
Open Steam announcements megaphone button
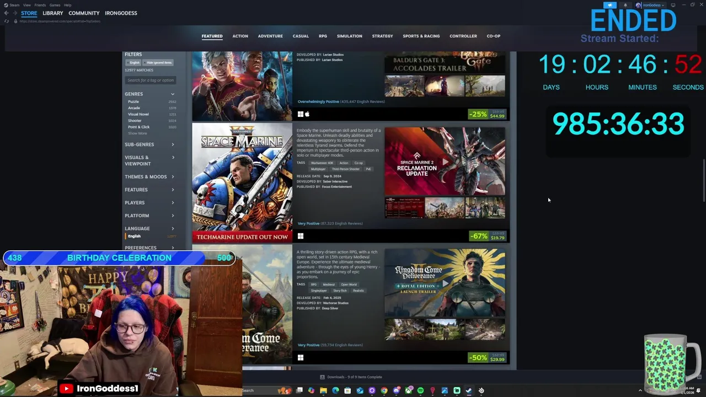point(609,5)
